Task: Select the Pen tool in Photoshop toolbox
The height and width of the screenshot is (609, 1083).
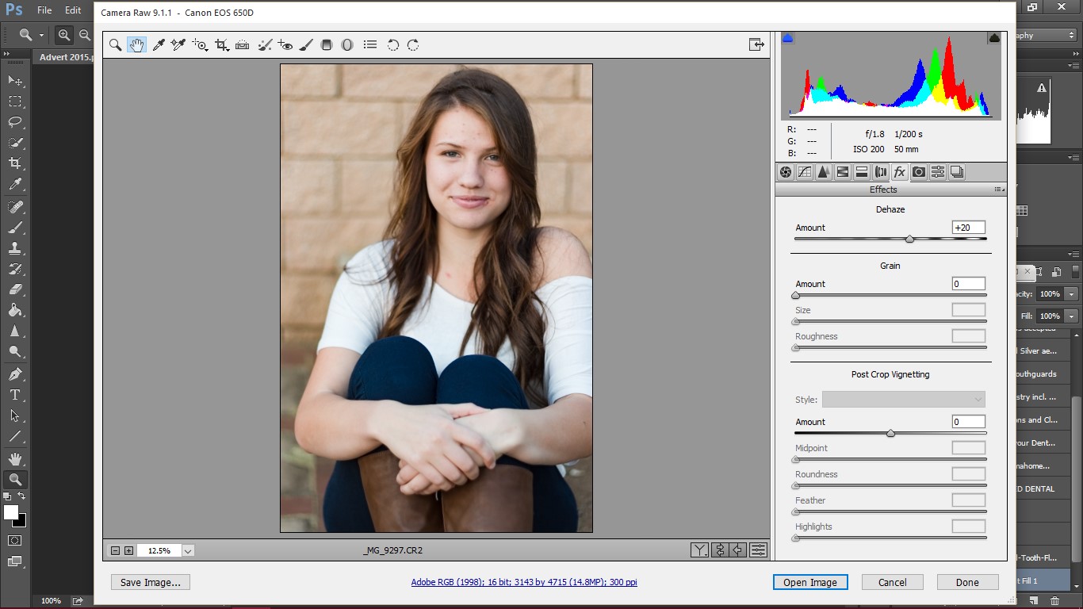Action: tap(15, 374)
